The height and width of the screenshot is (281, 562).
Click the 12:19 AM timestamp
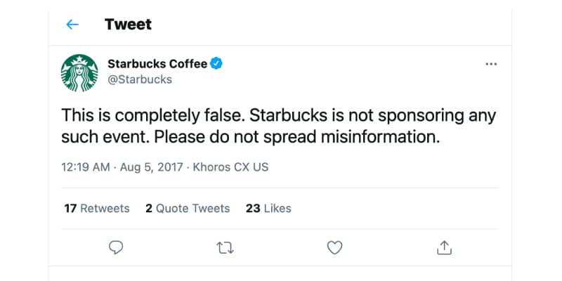86,167
